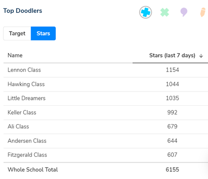
Task: Switch to the Target tab
Action: coord(17,34)
